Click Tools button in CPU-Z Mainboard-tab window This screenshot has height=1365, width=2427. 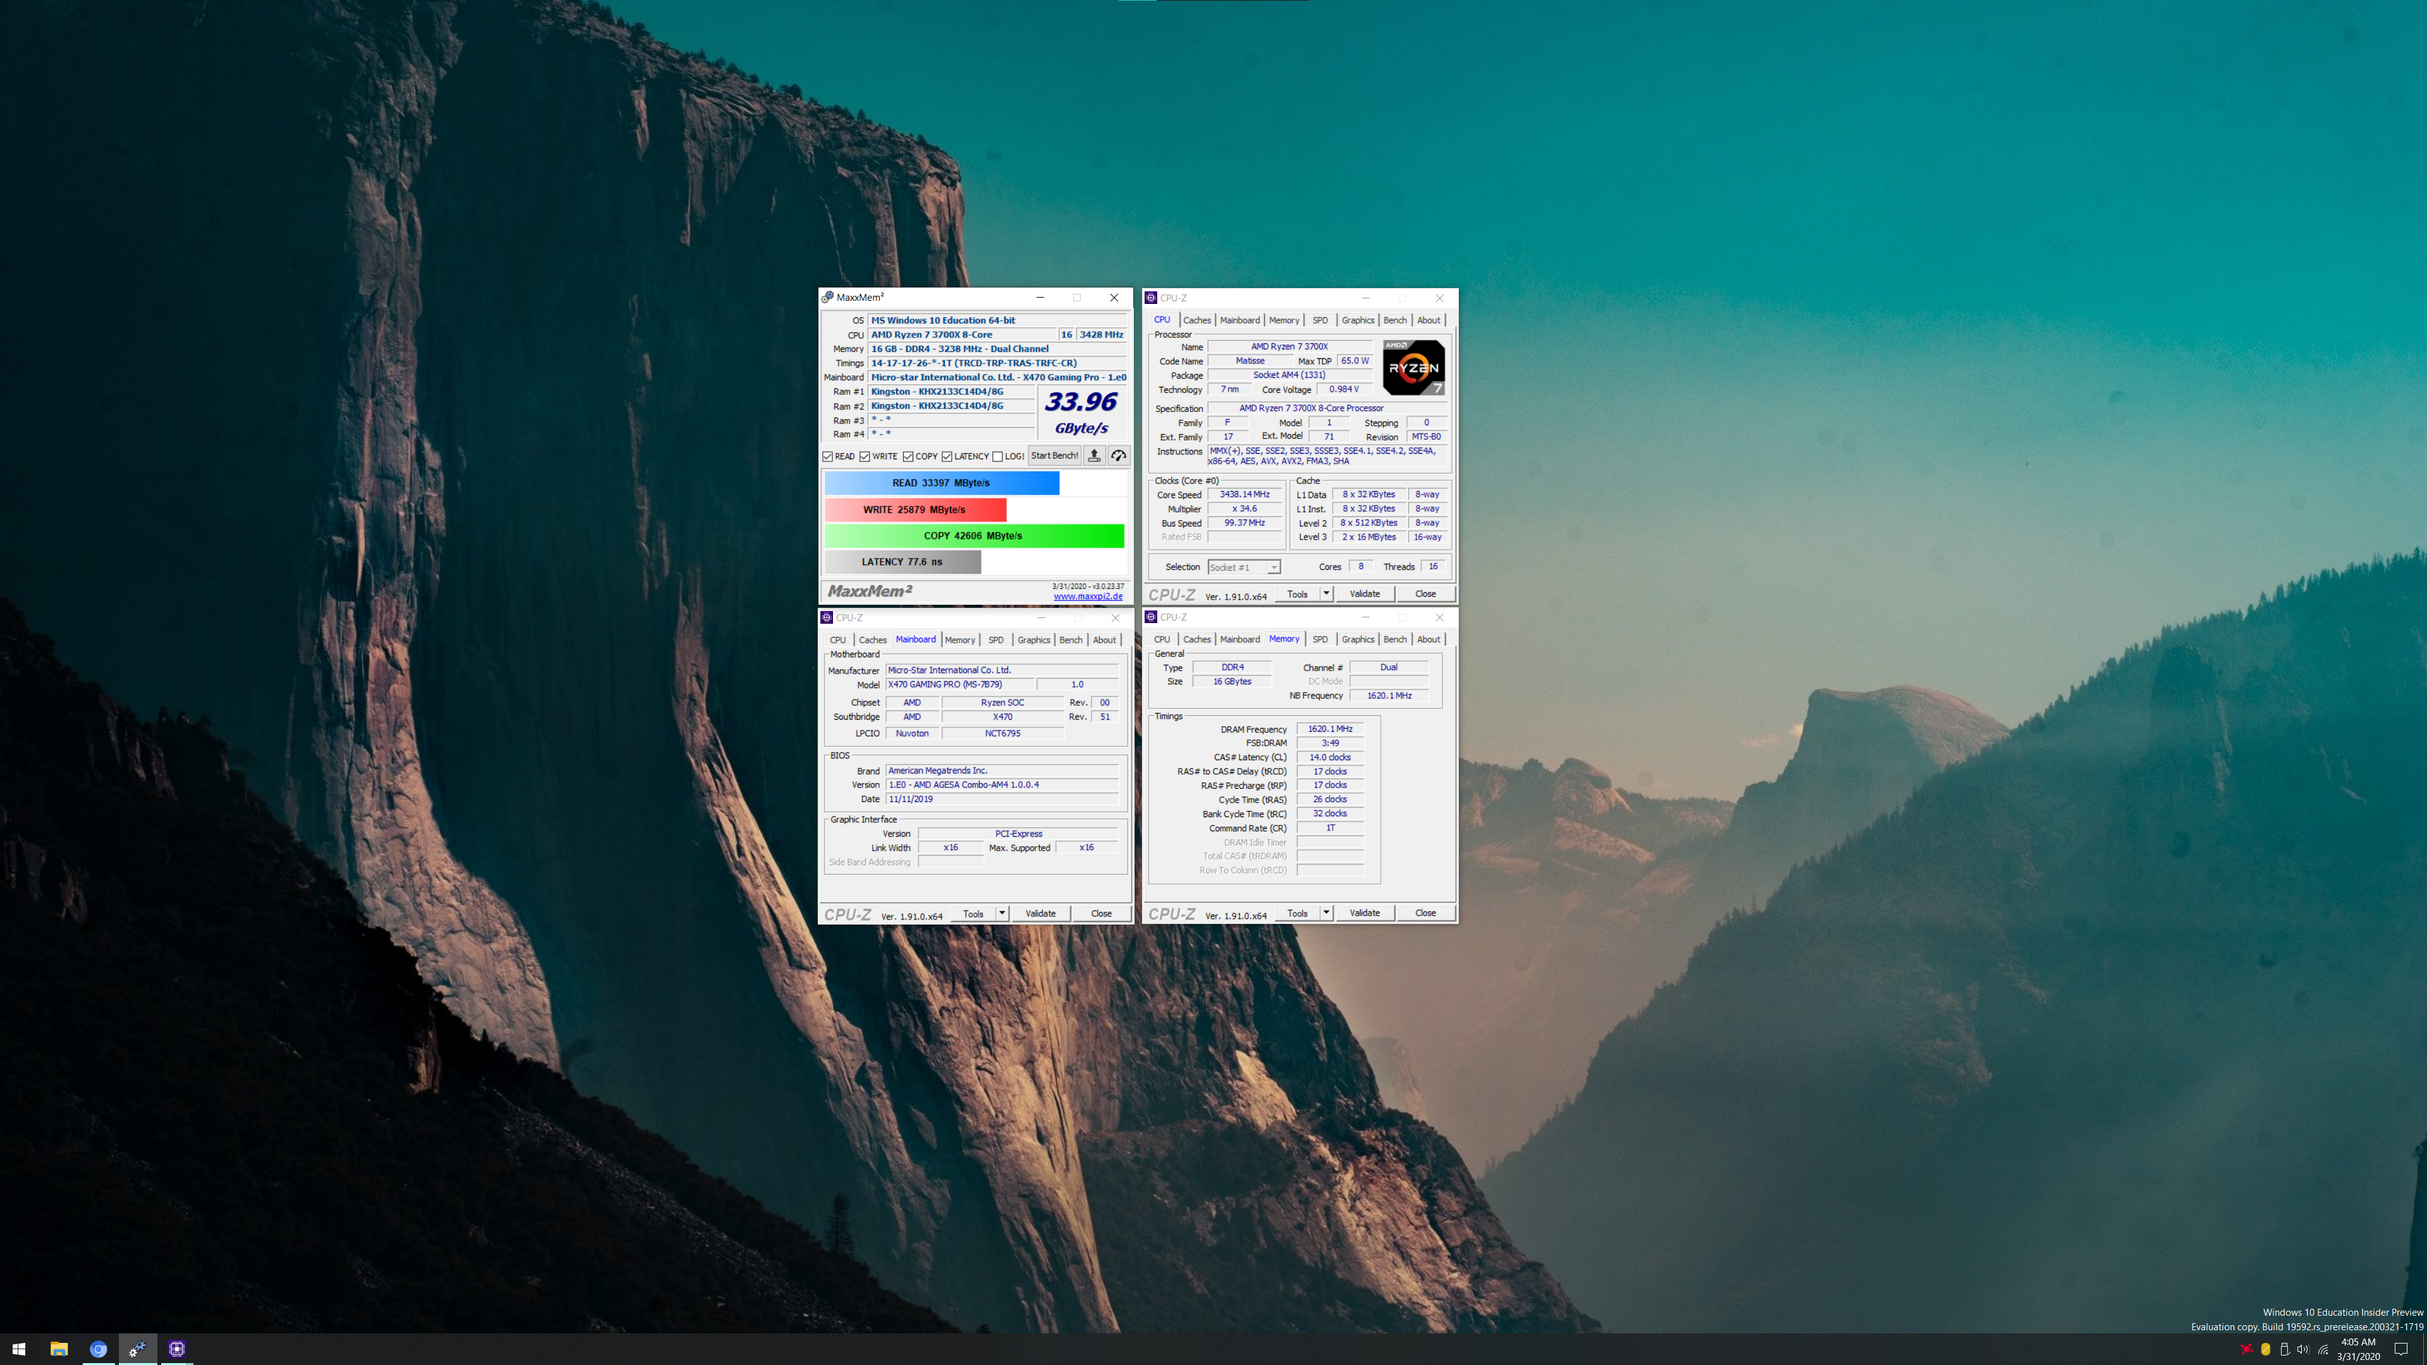pyautogui.click(x=973, y=914)
